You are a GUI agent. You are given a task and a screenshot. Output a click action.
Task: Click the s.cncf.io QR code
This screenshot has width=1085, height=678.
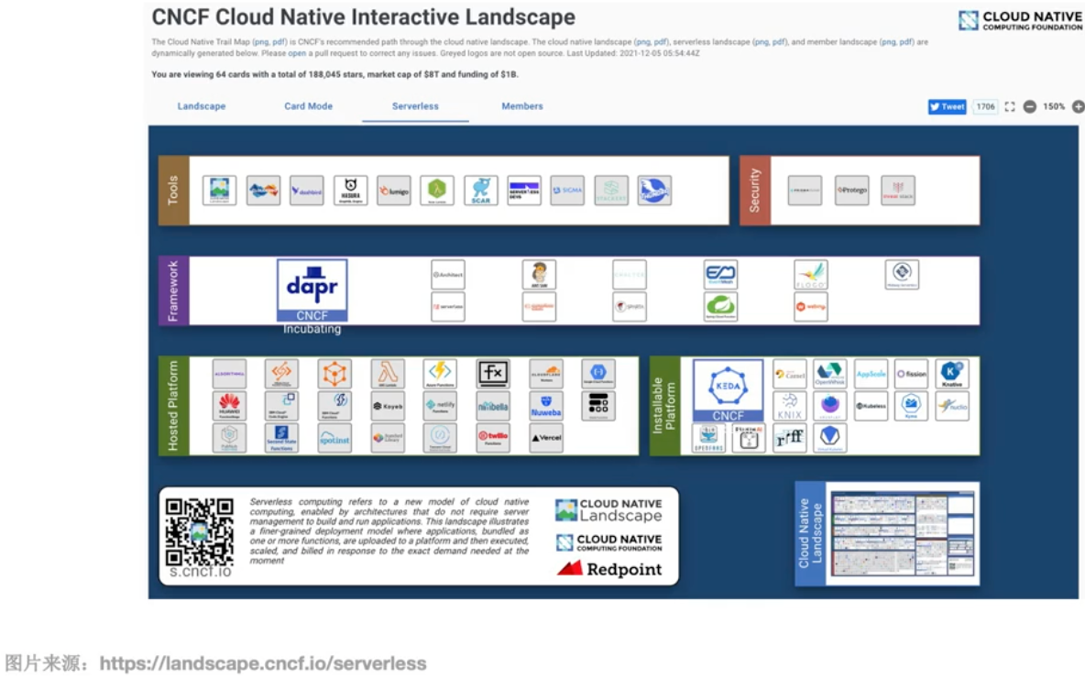pos(199,532)
